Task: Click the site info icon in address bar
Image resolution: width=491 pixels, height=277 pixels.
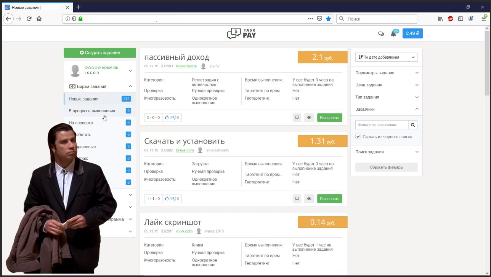Action: [68, 19]
